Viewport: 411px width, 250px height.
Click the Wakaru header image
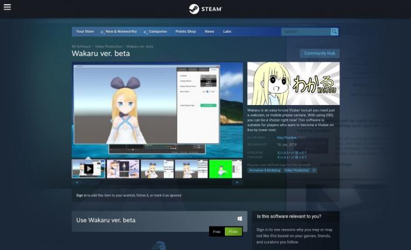pos(294,83)
